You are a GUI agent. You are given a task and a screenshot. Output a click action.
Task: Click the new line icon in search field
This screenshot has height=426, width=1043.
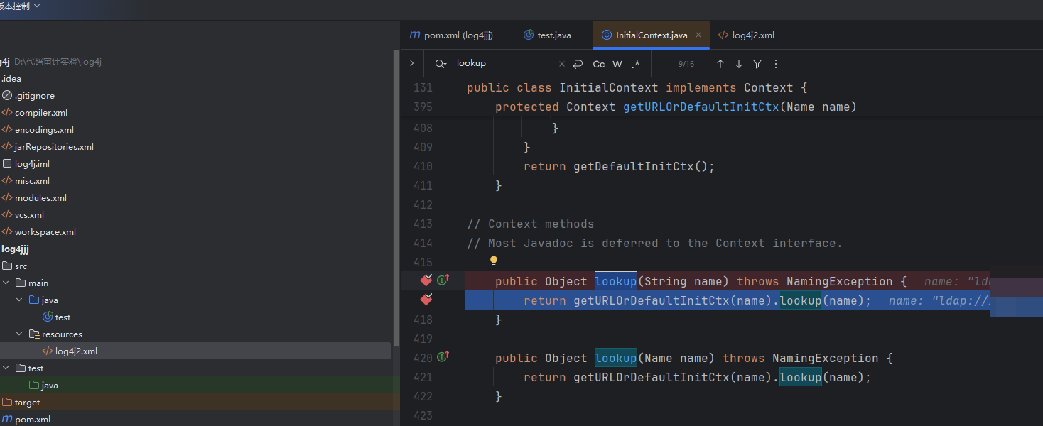[578, 64]
